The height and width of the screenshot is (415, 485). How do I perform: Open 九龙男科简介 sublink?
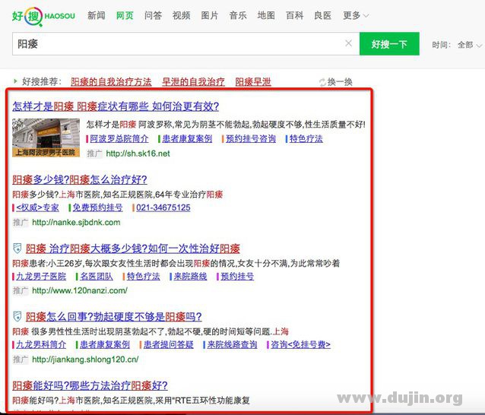coord(41,344)
